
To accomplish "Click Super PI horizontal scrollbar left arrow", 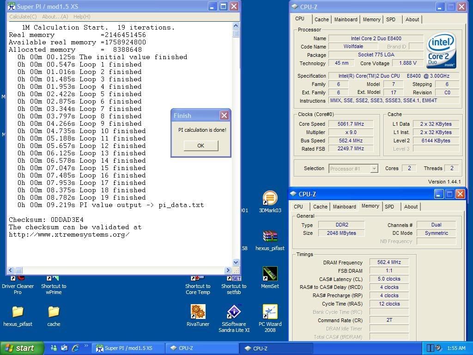I will tap(11, 270).
